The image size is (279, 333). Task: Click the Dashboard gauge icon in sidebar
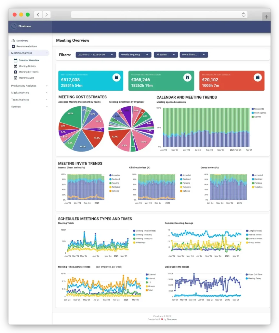click(13, 41)
